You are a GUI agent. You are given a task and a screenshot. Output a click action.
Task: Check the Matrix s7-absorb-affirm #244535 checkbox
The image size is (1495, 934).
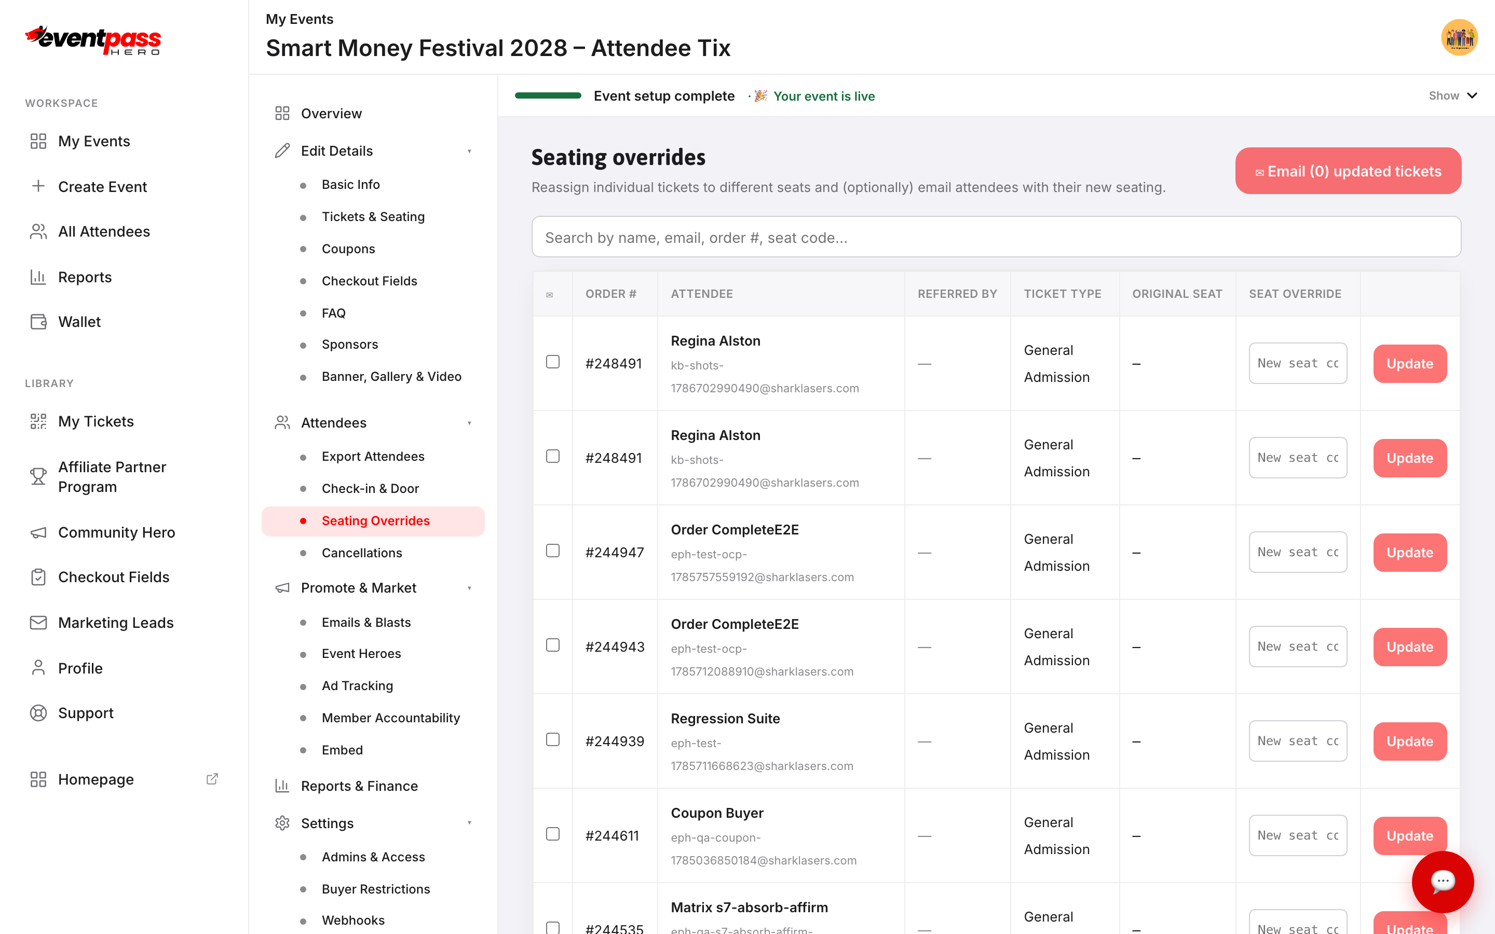553,928
